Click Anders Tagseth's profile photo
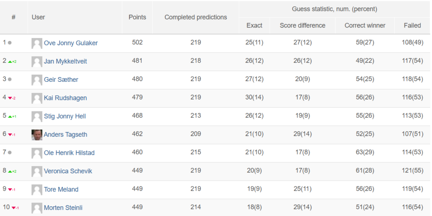 [x=37, y=135]
